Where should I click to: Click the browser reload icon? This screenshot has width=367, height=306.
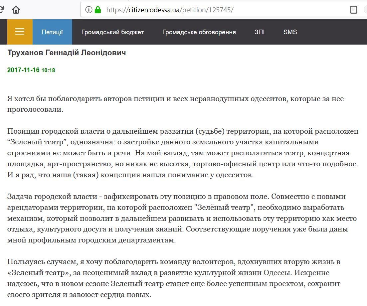coord(1,10)
